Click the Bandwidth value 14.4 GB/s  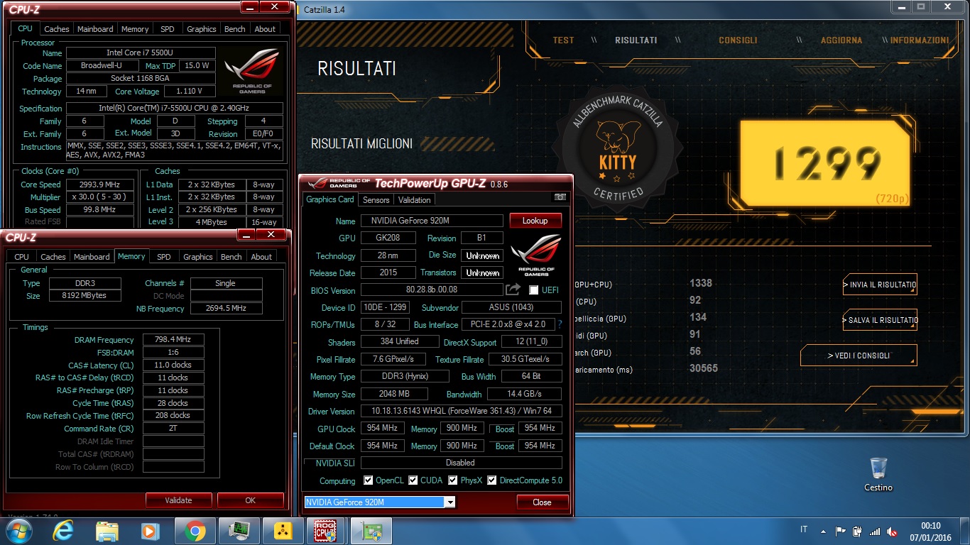(524, 394)
